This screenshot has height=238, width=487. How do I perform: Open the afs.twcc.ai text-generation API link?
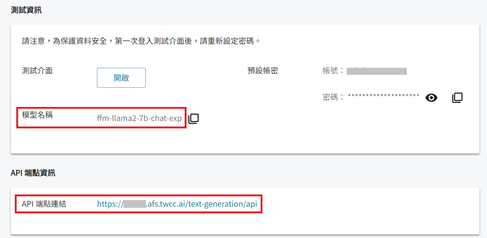click(177, 204)
